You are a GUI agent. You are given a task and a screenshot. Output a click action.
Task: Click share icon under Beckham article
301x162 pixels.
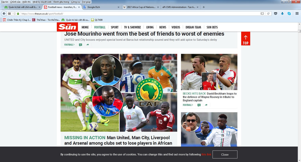(x=206, y=105)
